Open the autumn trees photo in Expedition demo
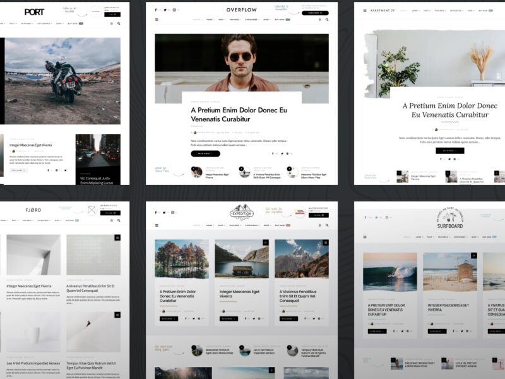This screenshot has height=379, width=505. pos(182,258)
